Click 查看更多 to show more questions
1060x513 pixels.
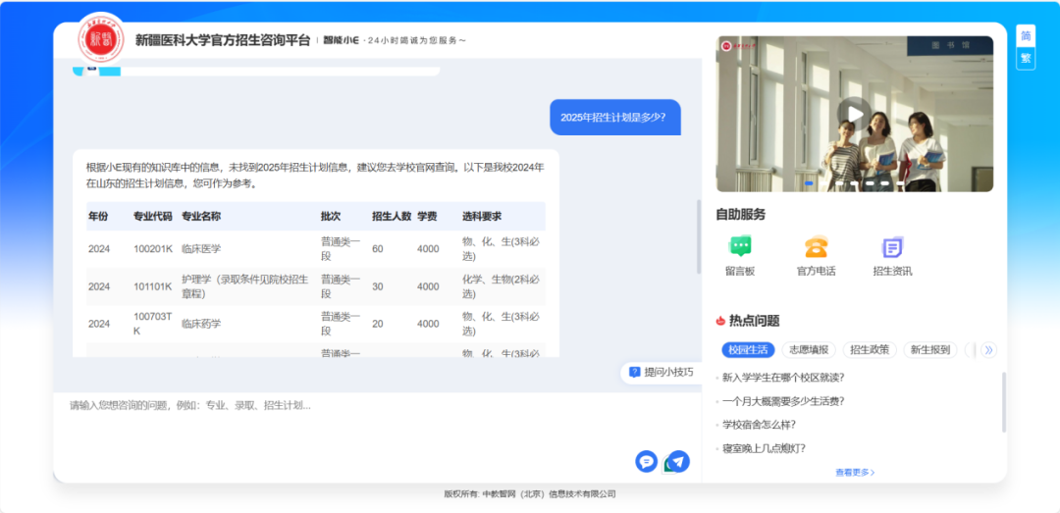[854, 473]
